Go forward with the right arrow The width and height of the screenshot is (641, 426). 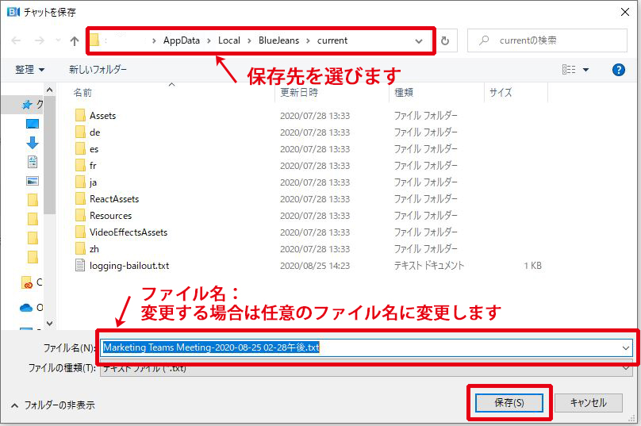click(x=39, y=40)
